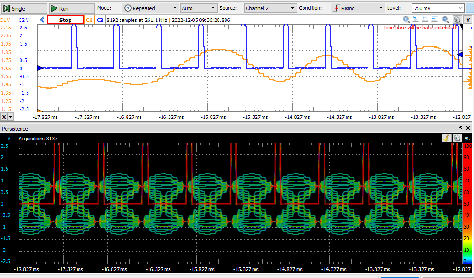The width and height of the screenshot is (474, 278).
Task: Click the 'Time base will be base extended!' warning
Action: coord(420,28)
